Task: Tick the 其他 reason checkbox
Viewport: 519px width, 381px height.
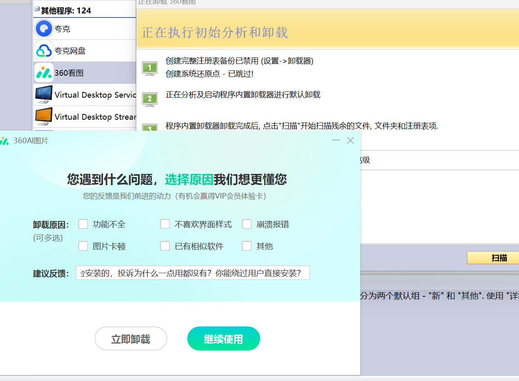Action: pyautogui.click(x=247, y=246)
